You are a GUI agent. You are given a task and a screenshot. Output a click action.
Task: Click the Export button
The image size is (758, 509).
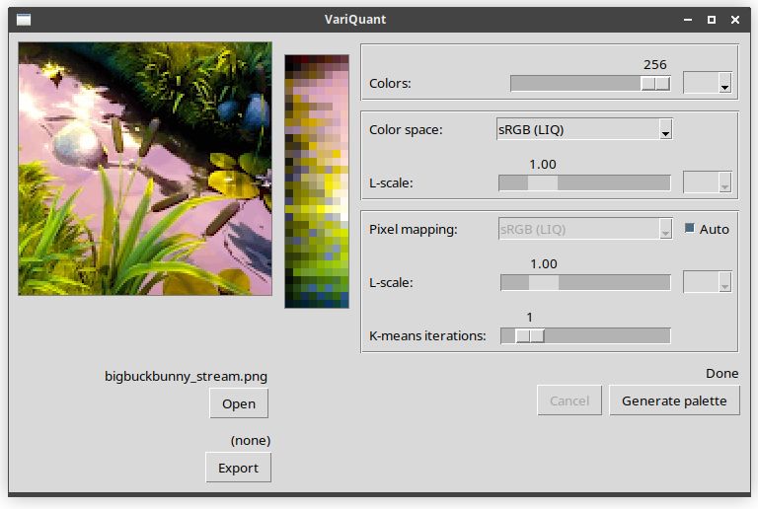(x=238, y=468)
